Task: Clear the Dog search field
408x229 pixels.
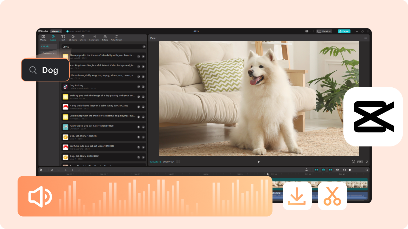Action: click(x=144, y=46)
